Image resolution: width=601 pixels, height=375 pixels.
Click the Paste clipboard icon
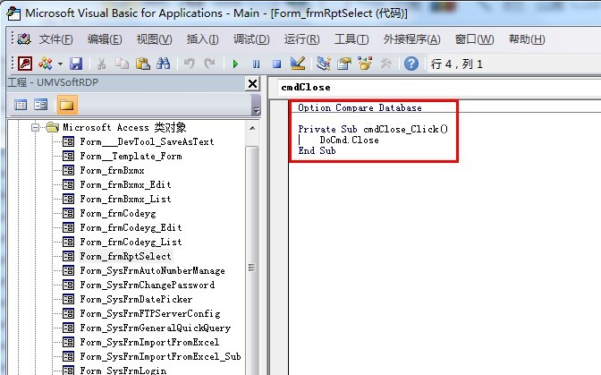142,64
